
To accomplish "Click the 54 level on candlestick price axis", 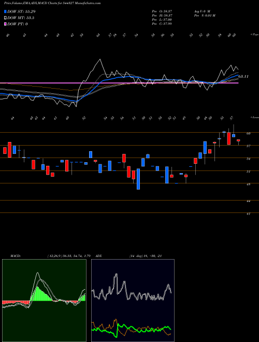I will [x=248, y=159].
